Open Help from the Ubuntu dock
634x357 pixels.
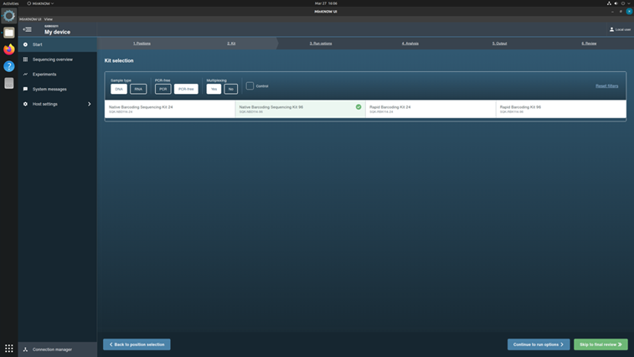tap(9, 66)
